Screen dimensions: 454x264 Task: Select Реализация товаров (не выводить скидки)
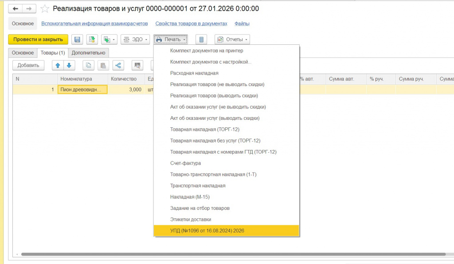(x=227, y=85)
